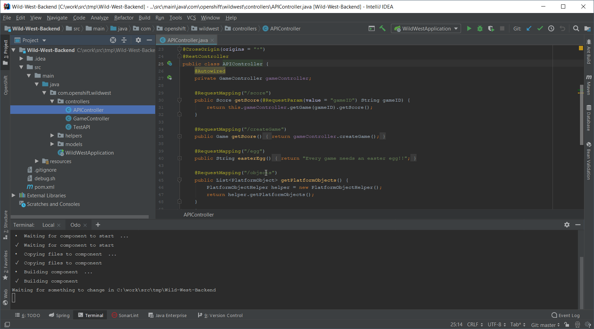This screenshot has height=329, width=594.
Task: Toggle read-only lock icon in status bar
Action: pyautogui.click(x=567, y=325)
